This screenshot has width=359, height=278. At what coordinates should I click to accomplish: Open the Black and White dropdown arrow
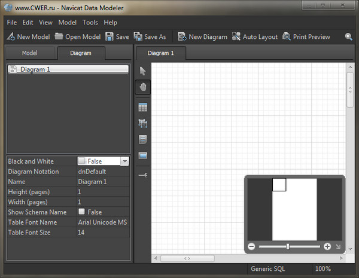pyautogui.click(x=124, y=161)
